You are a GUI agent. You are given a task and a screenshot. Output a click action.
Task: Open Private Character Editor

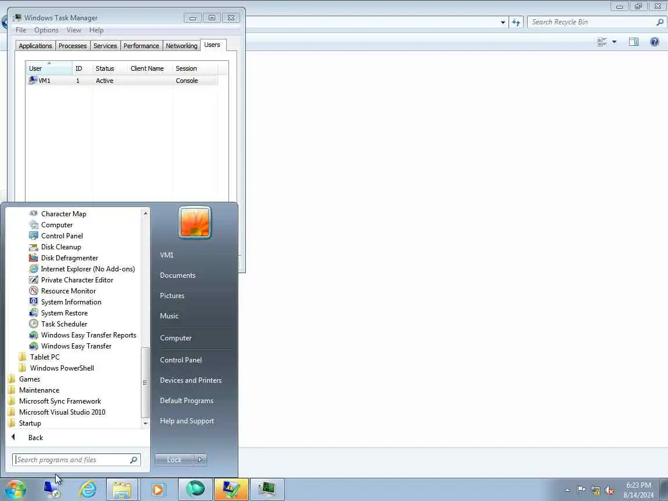click(71, 280)
